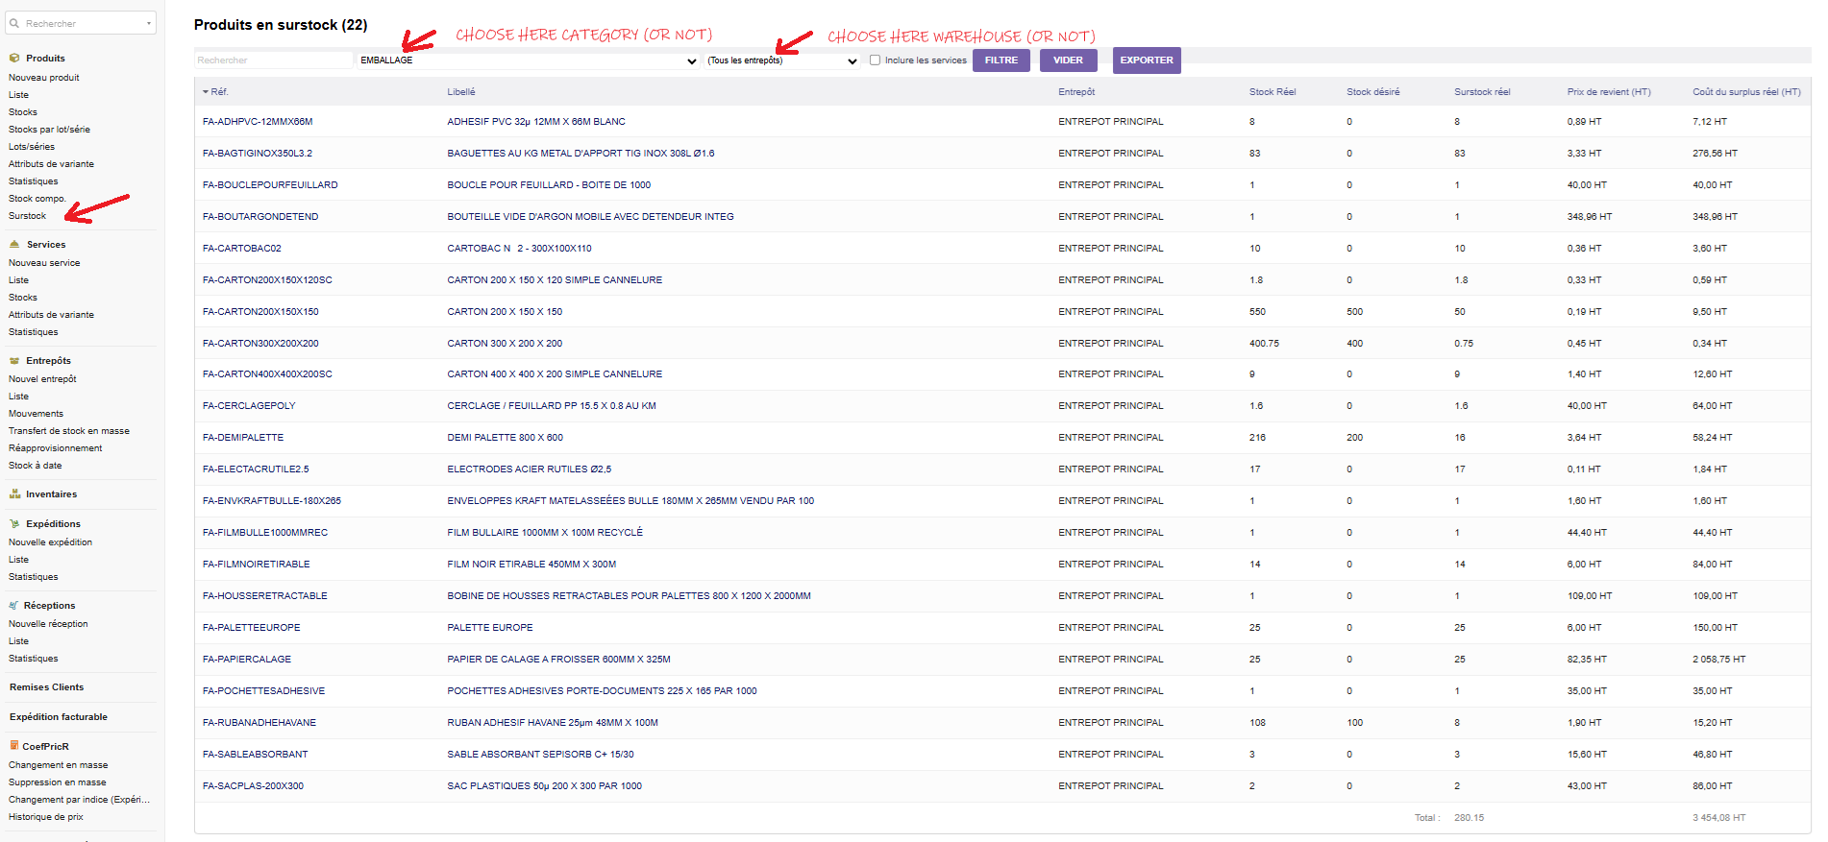The image size is (1828, 842).
Task: Click the PAPIER DE CALAGE A FROISSER label
Action: point(558,660)
